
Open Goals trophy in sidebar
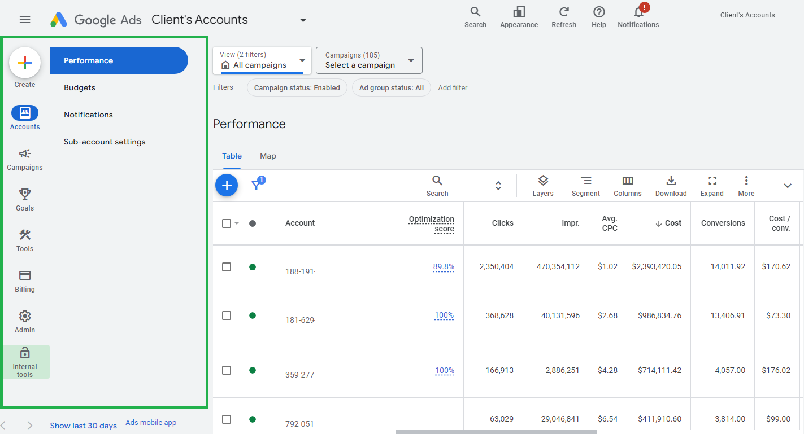(x=25, y=200)
